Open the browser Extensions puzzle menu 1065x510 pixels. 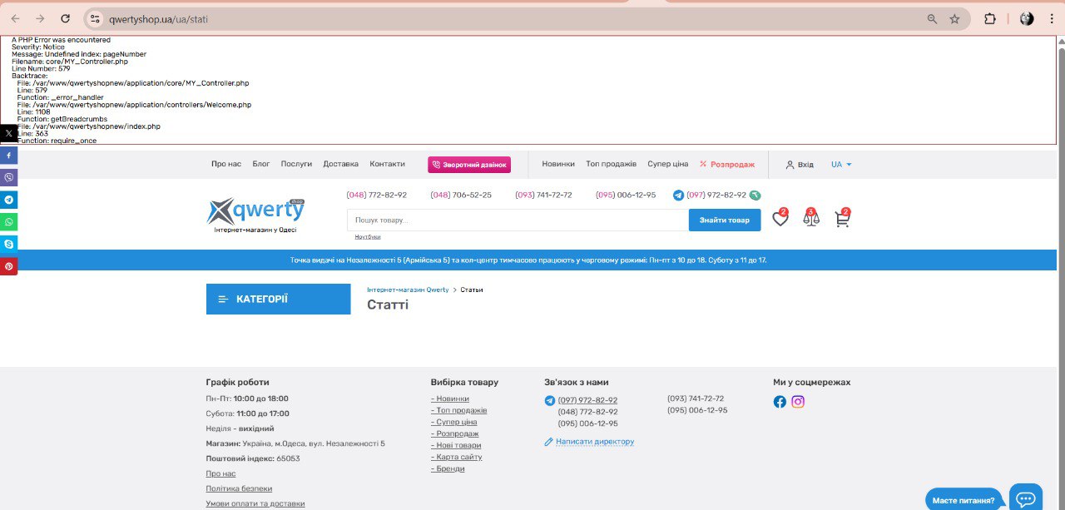pyautogui.click(x=990, y=18)
